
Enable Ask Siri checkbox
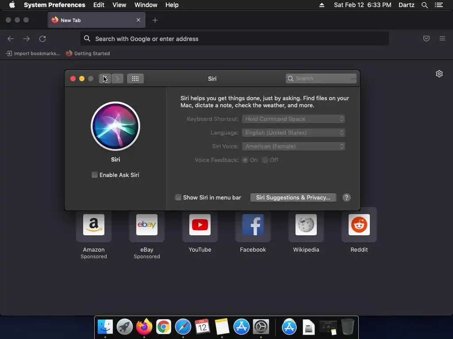[x=95, y=175]
